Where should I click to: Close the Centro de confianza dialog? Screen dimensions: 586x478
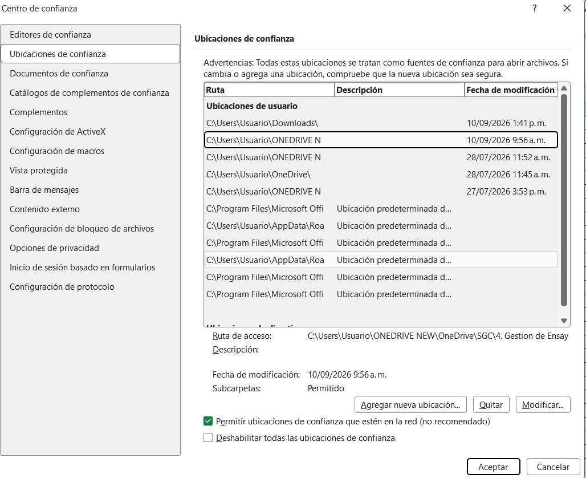(x=567, y=8)
